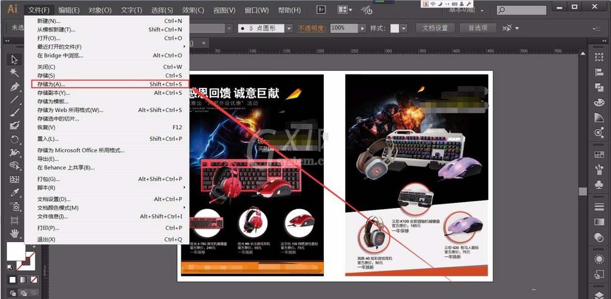The height and width of the screenshot is (299, 611).
Task: Open the control bar options menu
Action: 596,29
